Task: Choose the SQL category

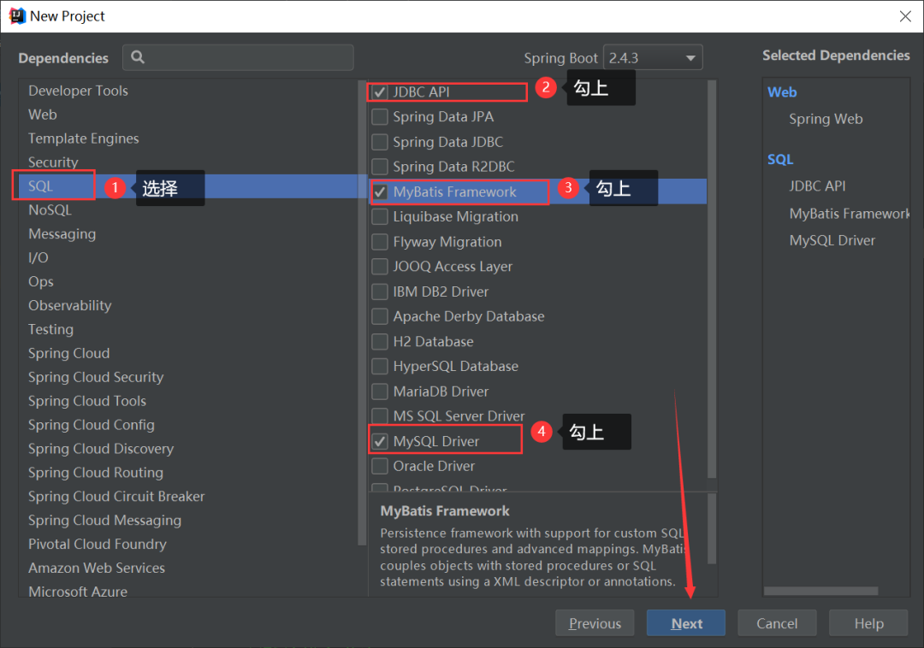Action: coord(41,186)
